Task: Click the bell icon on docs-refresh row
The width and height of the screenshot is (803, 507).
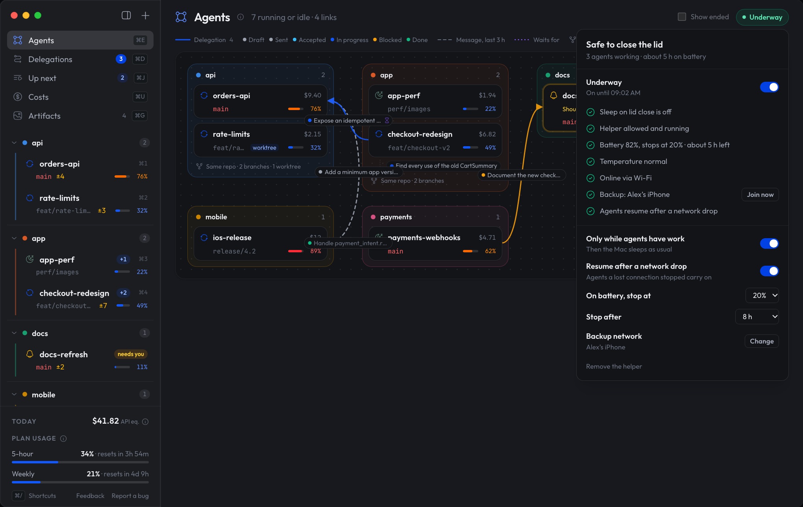Action: coord(30,354)
